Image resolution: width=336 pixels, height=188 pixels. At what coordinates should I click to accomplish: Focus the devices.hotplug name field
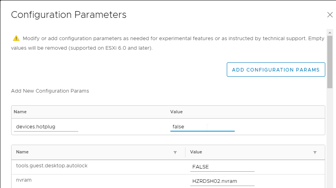46,127
